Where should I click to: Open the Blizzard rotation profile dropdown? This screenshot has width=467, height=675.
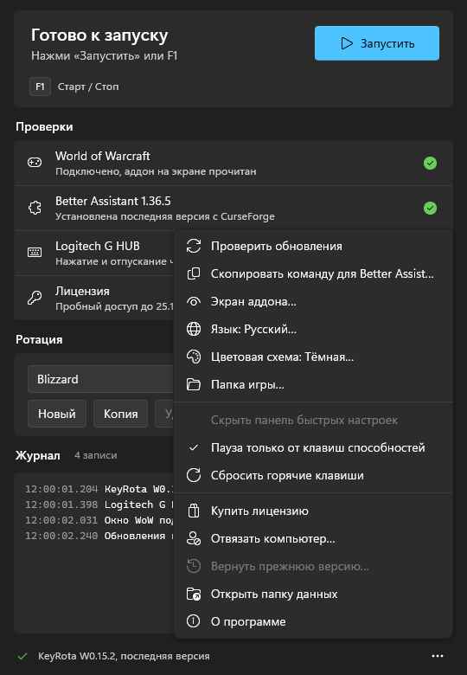(101, 379)
